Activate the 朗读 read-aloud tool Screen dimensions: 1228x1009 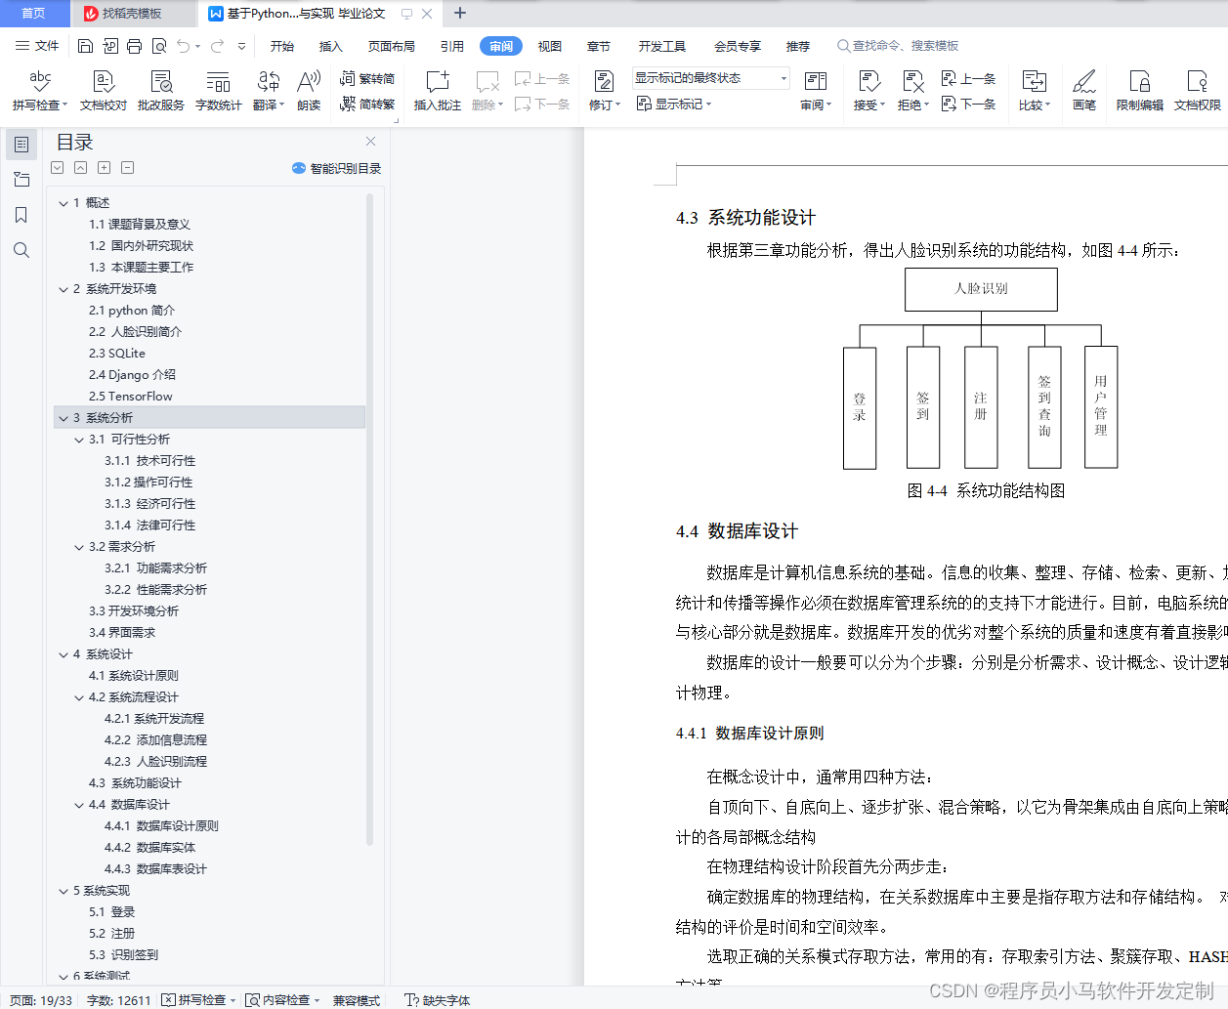tap(308, 91)
